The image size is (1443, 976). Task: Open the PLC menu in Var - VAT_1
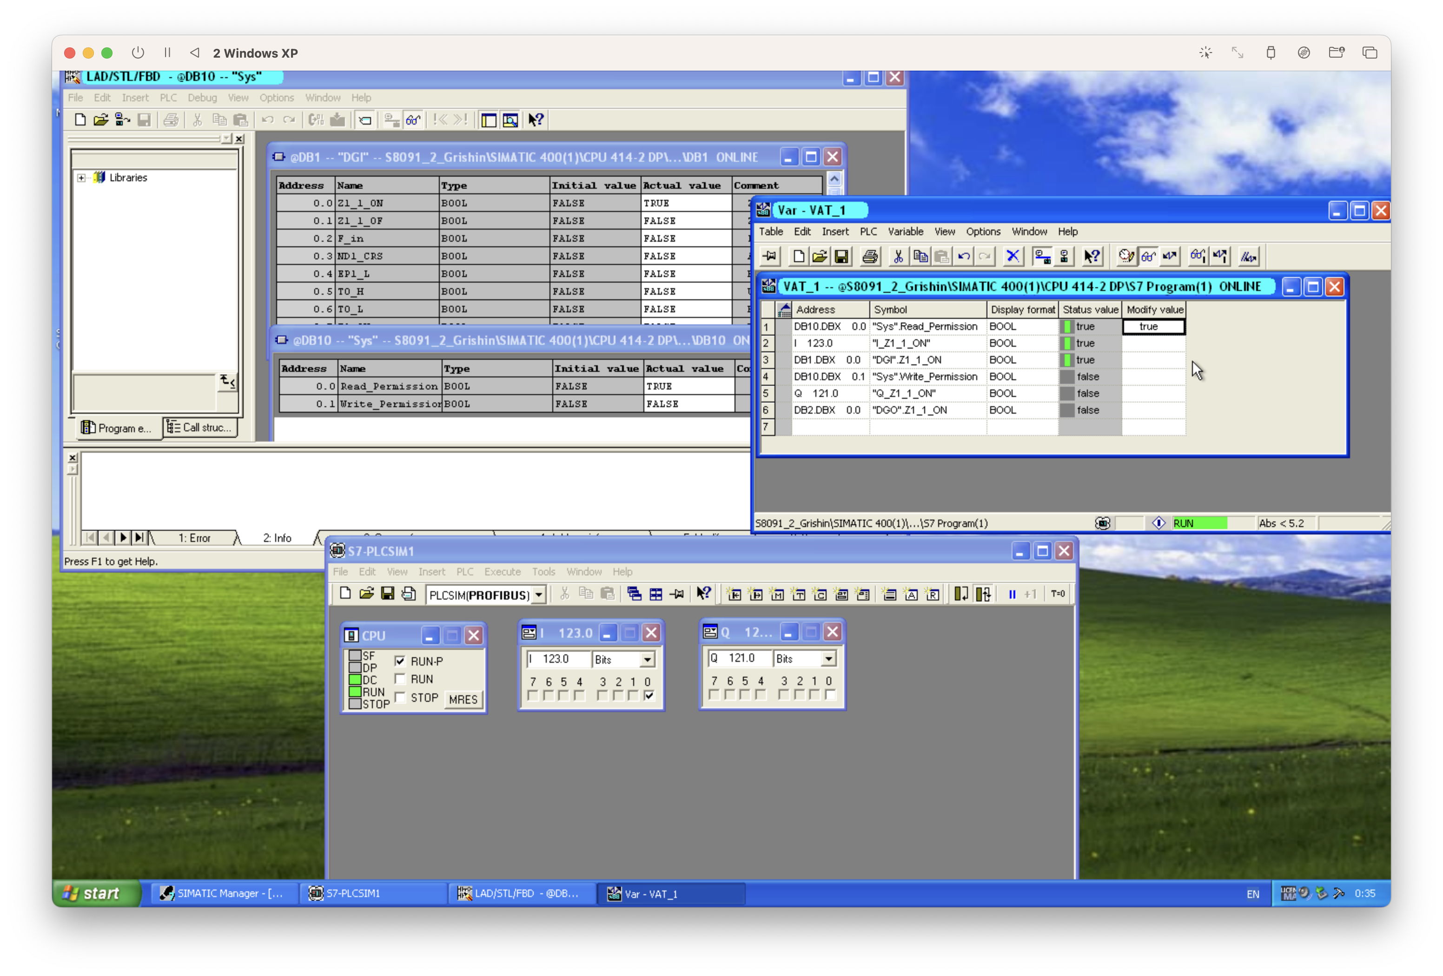pyautogui.click(x=868, y=231)
